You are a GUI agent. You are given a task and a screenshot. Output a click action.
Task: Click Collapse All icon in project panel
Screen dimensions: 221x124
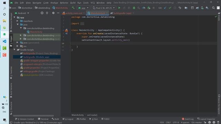(x=47, y=13)
